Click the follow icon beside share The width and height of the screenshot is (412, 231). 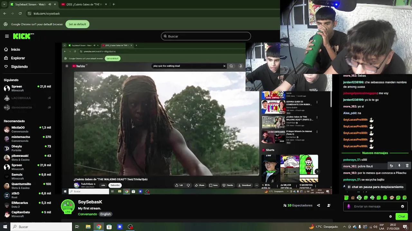329,205
